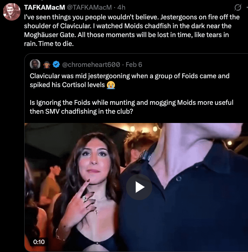Click the @TAFKAMacM handle
The width and height of the screenshot is (248, 252).
point(89,8)
